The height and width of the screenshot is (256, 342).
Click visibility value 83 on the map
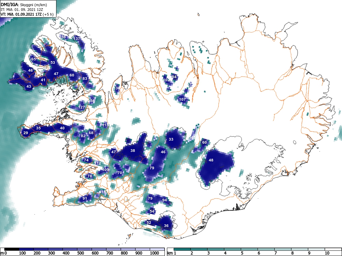click(85, 79)
